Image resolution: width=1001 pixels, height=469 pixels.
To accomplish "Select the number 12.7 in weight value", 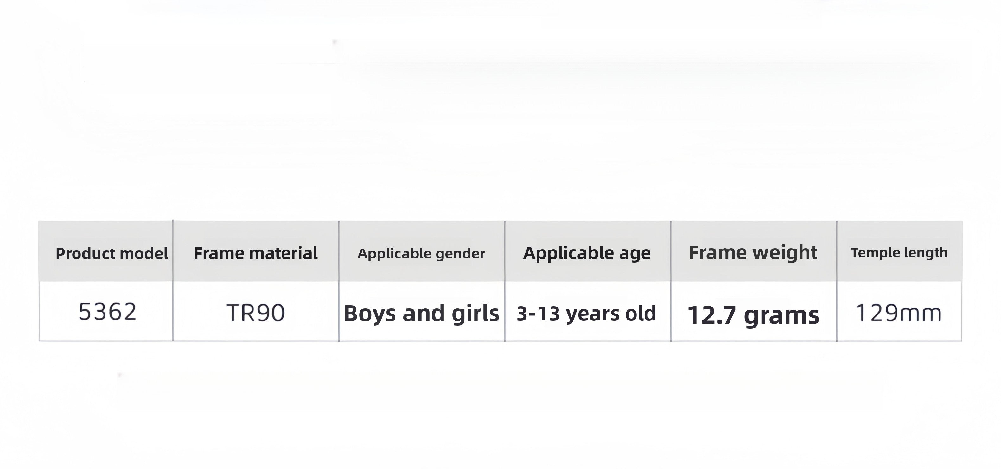I will click(x=712, y=315).
